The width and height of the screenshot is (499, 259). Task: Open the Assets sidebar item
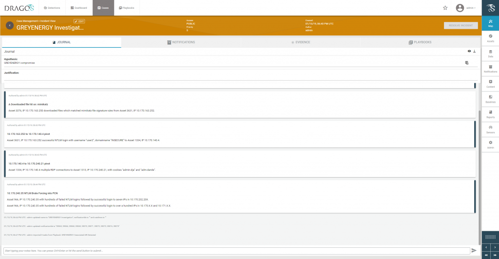(490, 38)
